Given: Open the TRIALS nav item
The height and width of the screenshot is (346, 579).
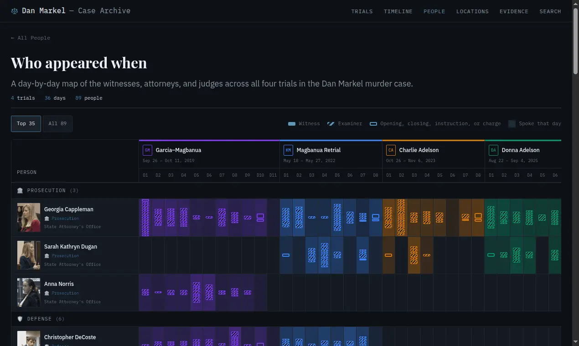Looking at the screenshot, I should tap(362, 11).
